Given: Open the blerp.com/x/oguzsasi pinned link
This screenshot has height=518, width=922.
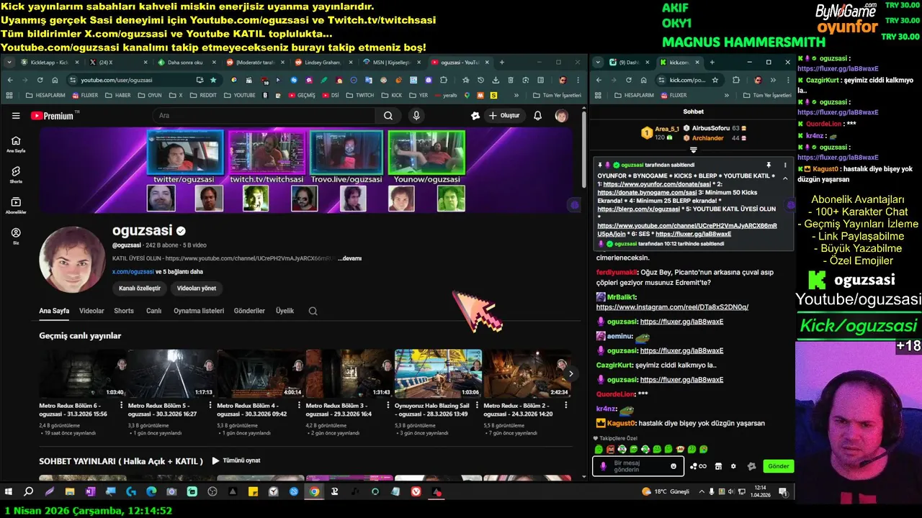Looking at the screenshot, I should 638,209.
